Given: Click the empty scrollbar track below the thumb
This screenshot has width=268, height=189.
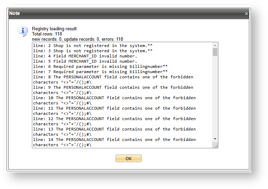Looking at the screenshot, I should coord(215,97).
